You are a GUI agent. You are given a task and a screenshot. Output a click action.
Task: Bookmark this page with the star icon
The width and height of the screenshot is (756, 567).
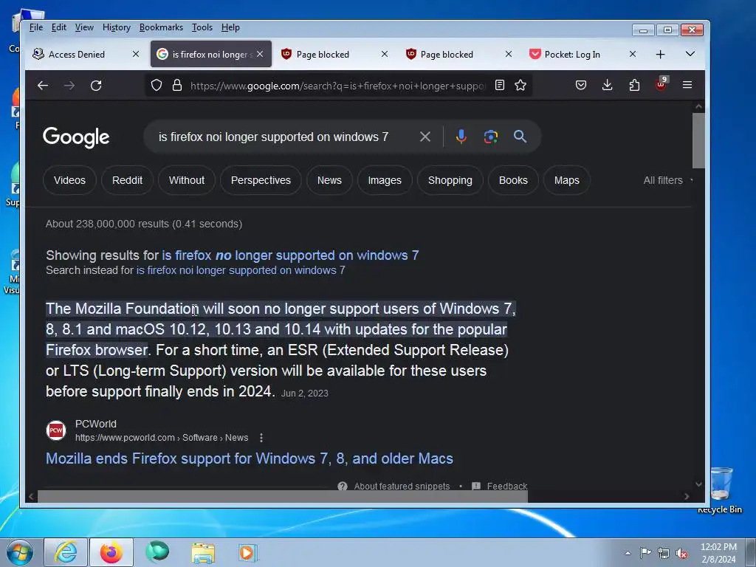tap(520, 86)
